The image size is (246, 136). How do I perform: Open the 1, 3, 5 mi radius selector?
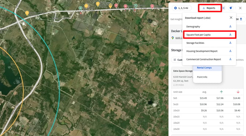tap(181, 8)
